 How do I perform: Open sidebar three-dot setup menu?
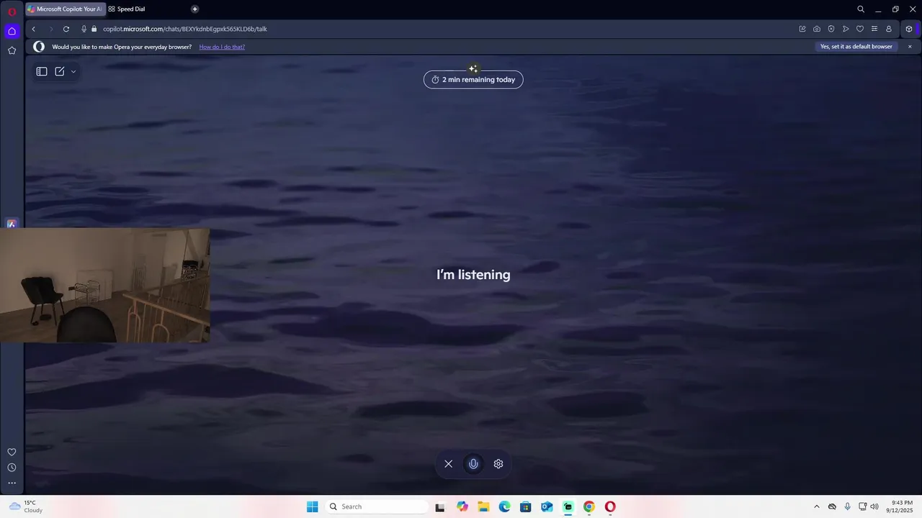[x=12, y=483]
